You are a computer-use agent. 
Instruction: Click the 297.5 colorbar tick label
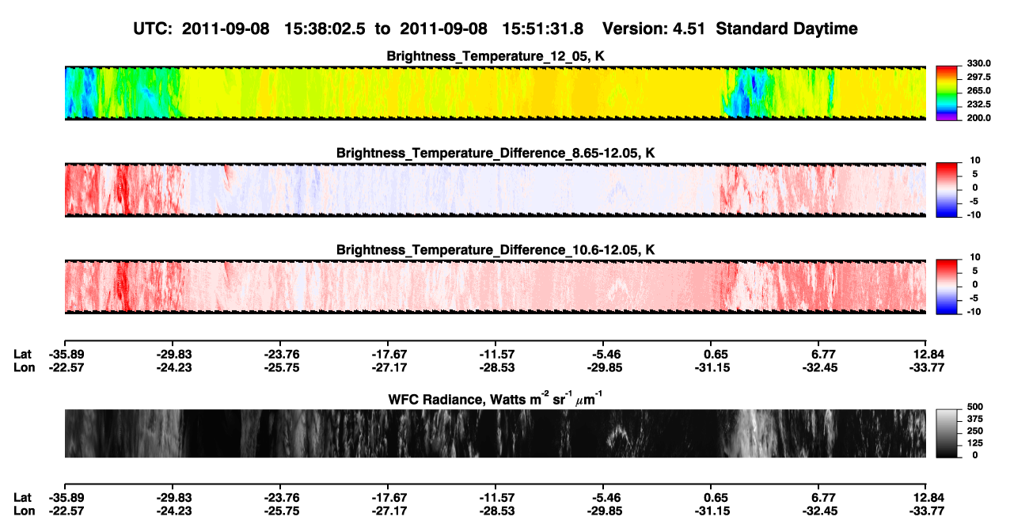point(979,77)
